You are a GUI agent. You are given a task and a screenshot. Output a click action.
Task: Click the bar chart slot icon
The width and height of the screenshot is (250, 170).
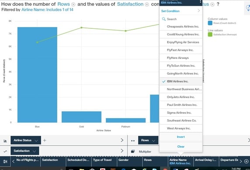coord(5,141)
